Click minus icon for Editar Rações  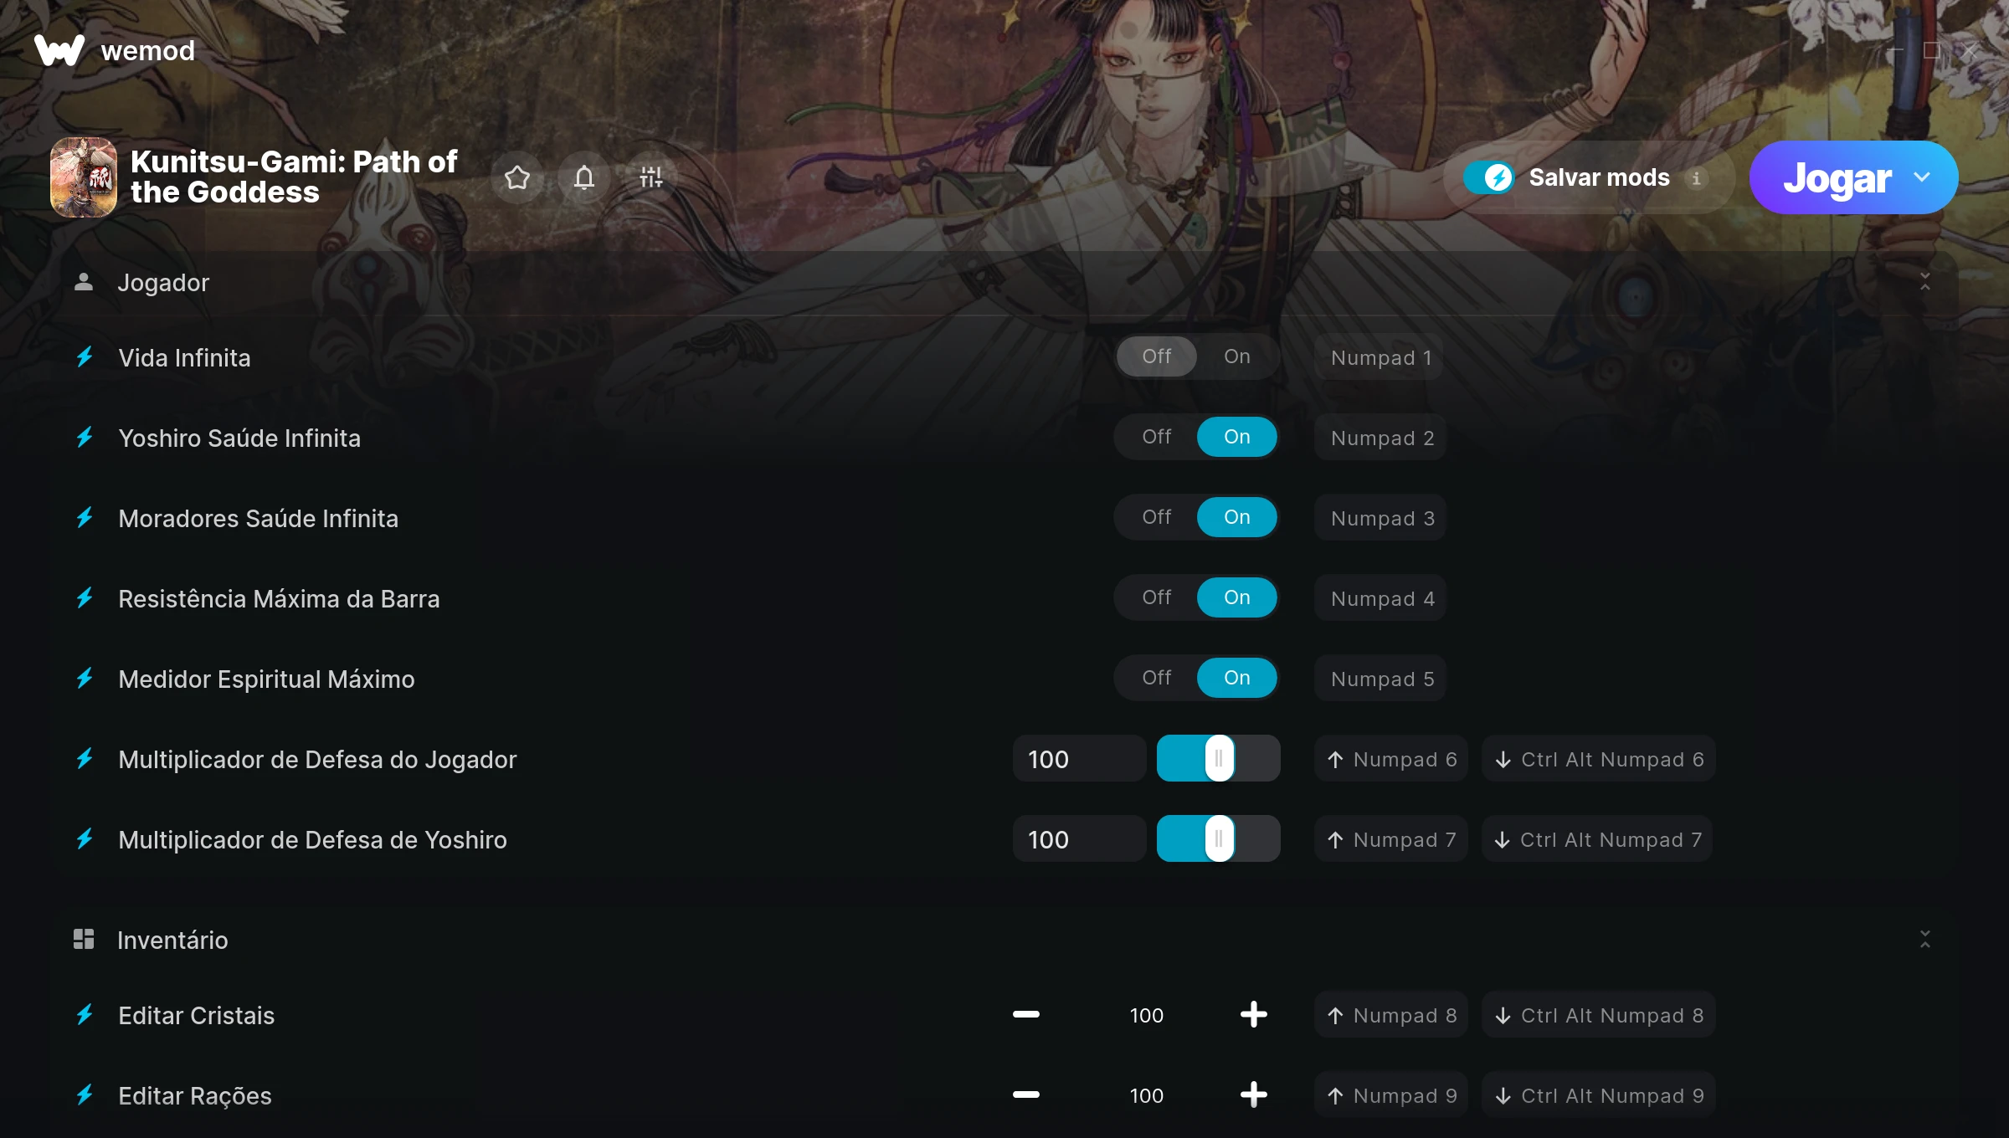click(x=1026, y=1095)
